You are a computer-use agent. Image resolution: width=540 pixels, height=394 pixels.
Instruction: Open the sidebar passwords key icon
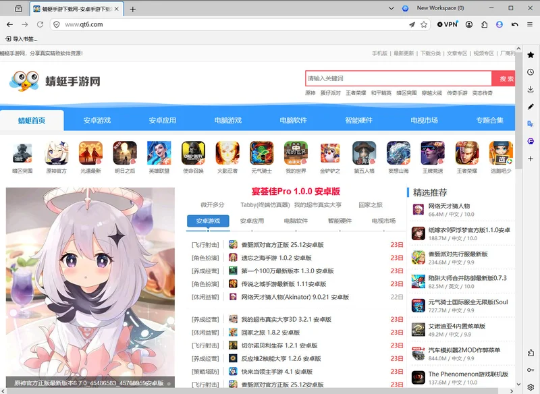[531, 370]
